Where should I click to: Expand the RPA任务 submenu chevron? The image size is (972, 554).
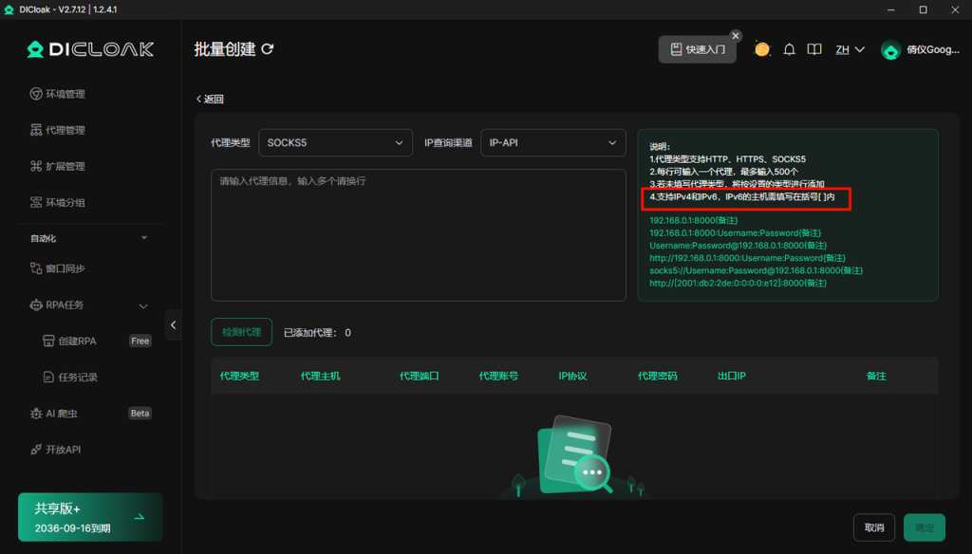click(144, 305)
